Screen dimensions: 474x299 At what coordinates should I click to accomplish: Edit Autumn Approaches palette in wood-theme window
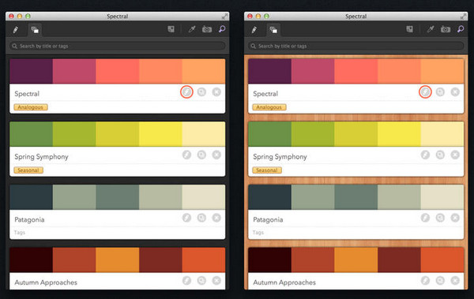point(425,281)
